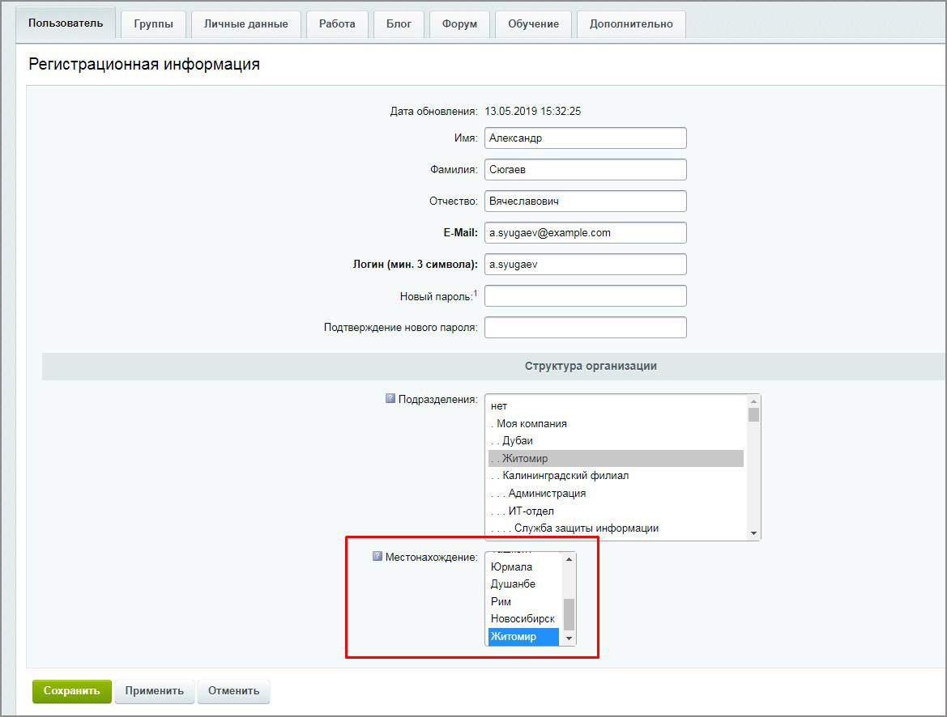The image size is (947, 717).
Task: Focus the Отчество input field
Action: click(x=585, y=201)
